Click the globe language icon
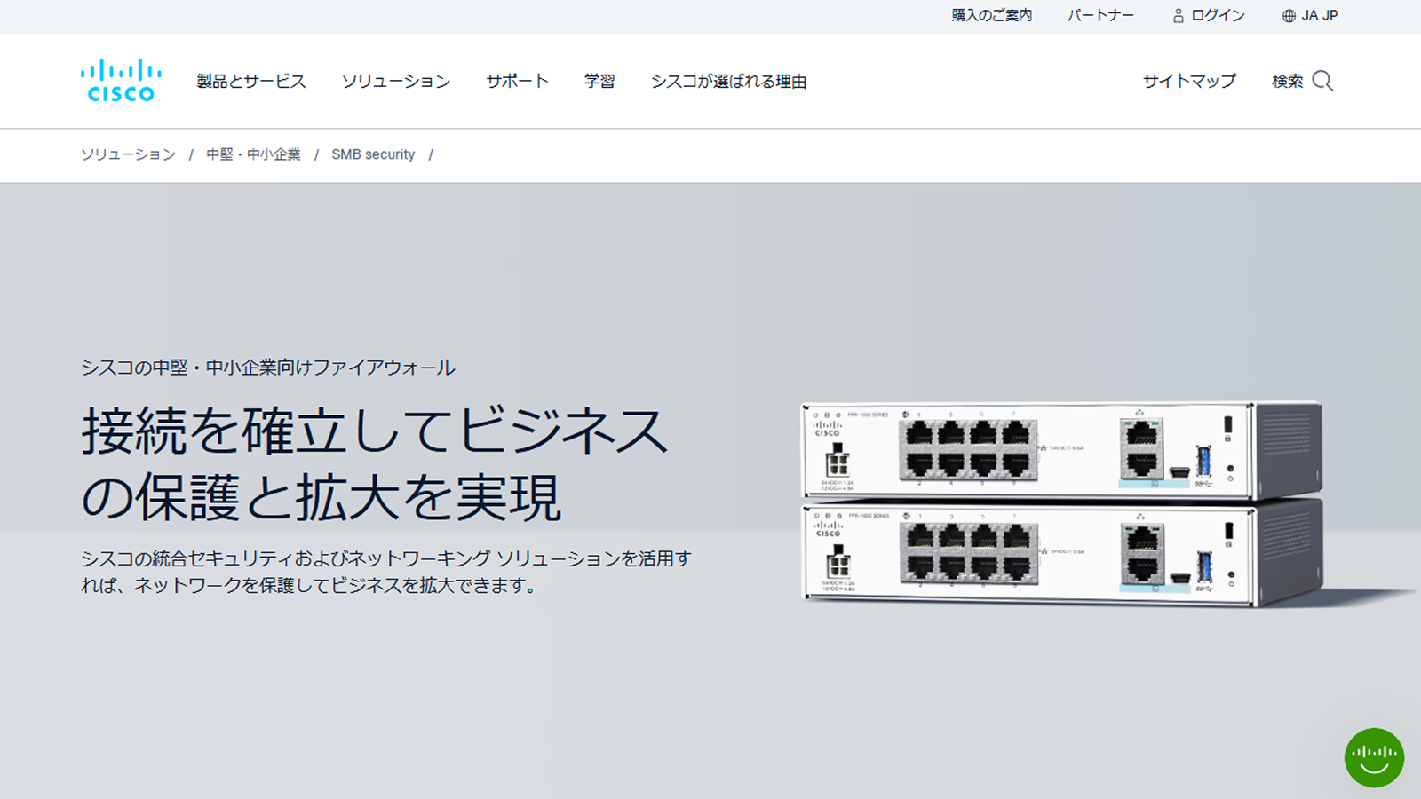The image size is (1421, 799). pyautogui.click(x=1289, y=16)
